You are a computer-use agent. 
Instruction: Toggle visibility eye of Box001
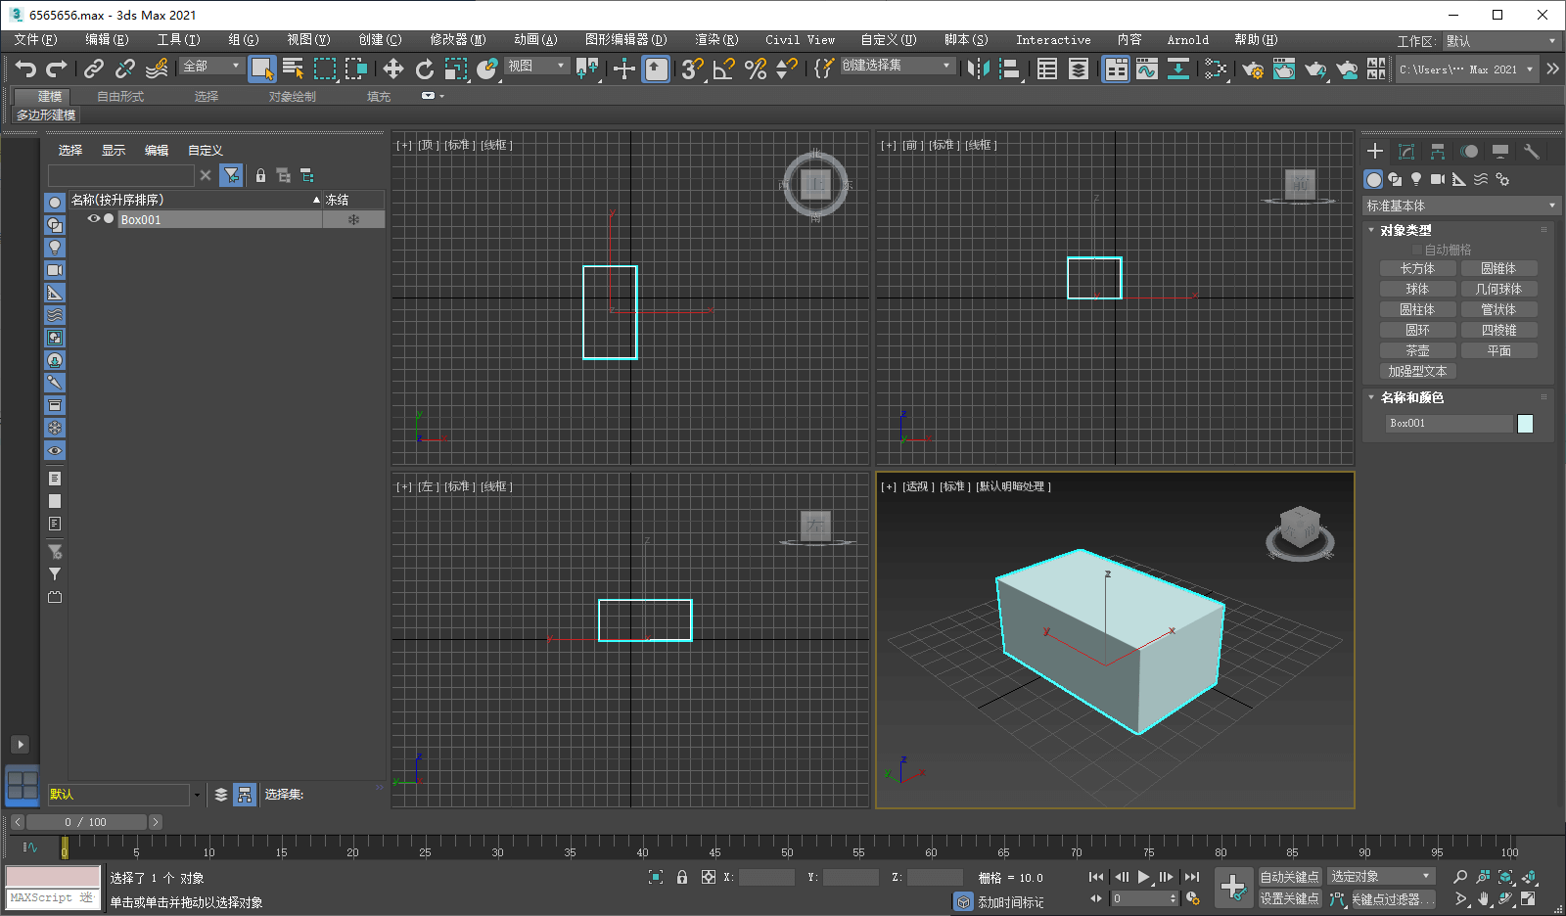94,219
